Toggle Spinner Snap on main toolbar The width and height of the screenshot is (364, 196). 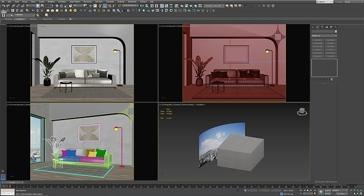coord(114,6)
